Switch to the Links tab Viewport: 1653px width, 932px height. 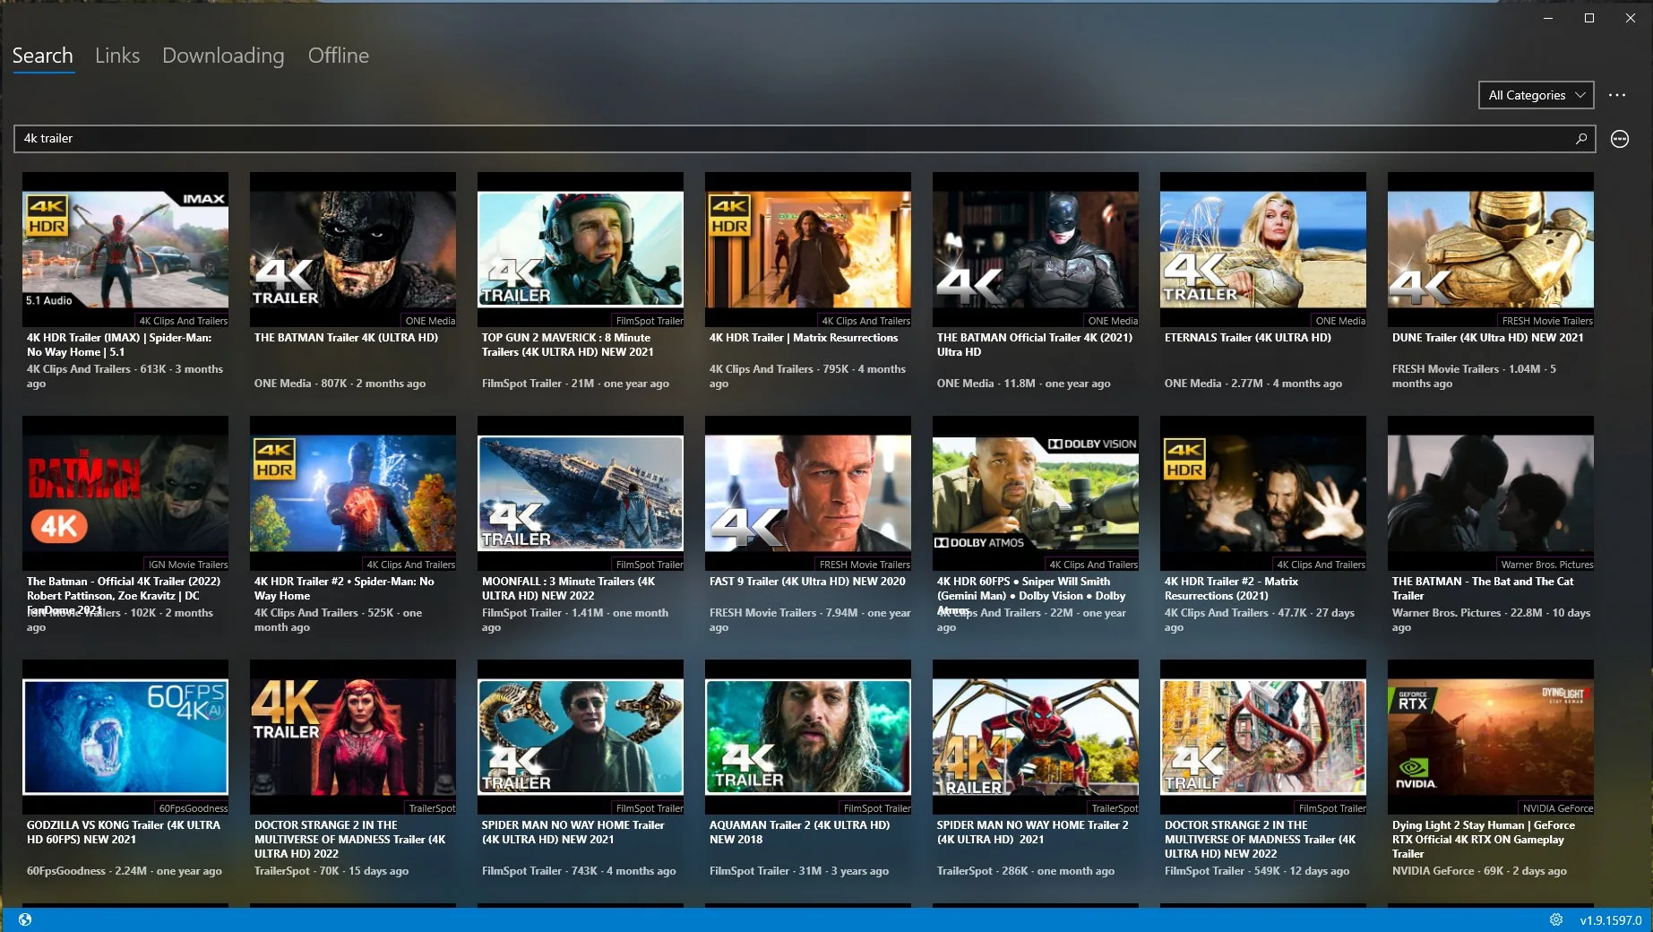117,56
